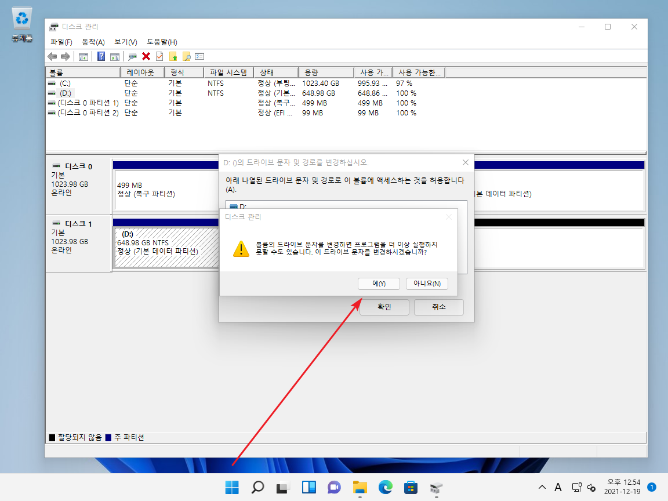This screenshot has height=501, width=668.
Task: Open Microsoft Store from taskbar
Action: click(x=411, y=487)
